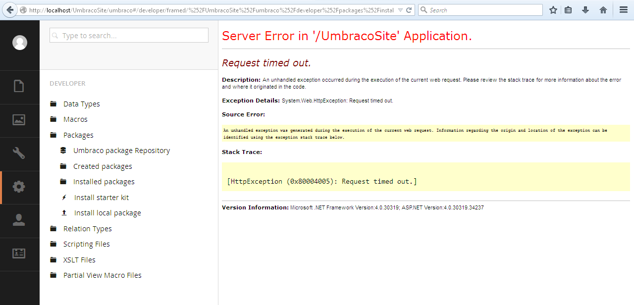Select Install local package
The height and width of the screenshot is (305, 634).
(107, 213)
